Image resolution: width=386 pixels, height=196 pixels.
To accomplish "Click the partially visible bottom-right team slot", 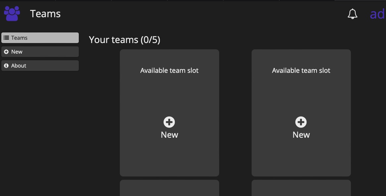I will (301, 189).
